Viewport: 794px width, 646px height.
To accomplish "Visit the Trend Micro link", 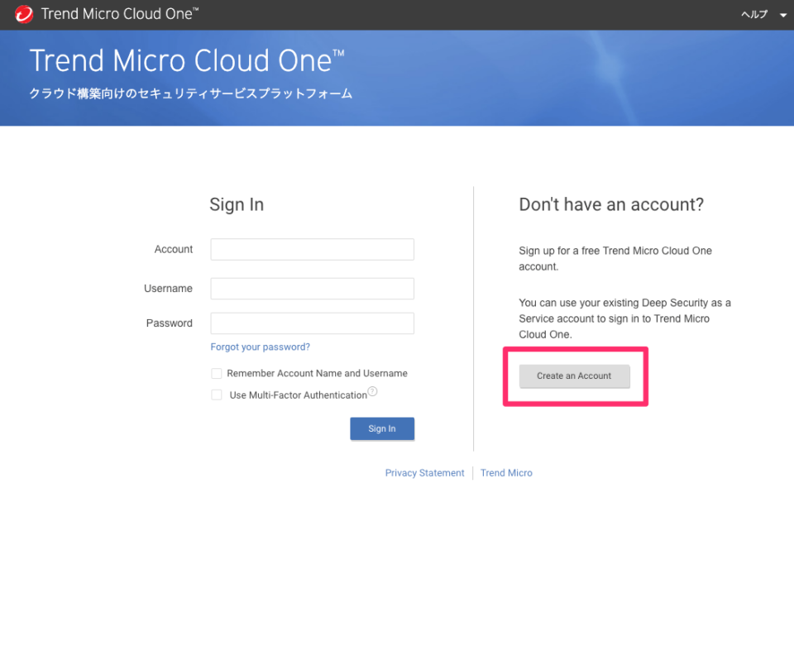I will (506, 472).
